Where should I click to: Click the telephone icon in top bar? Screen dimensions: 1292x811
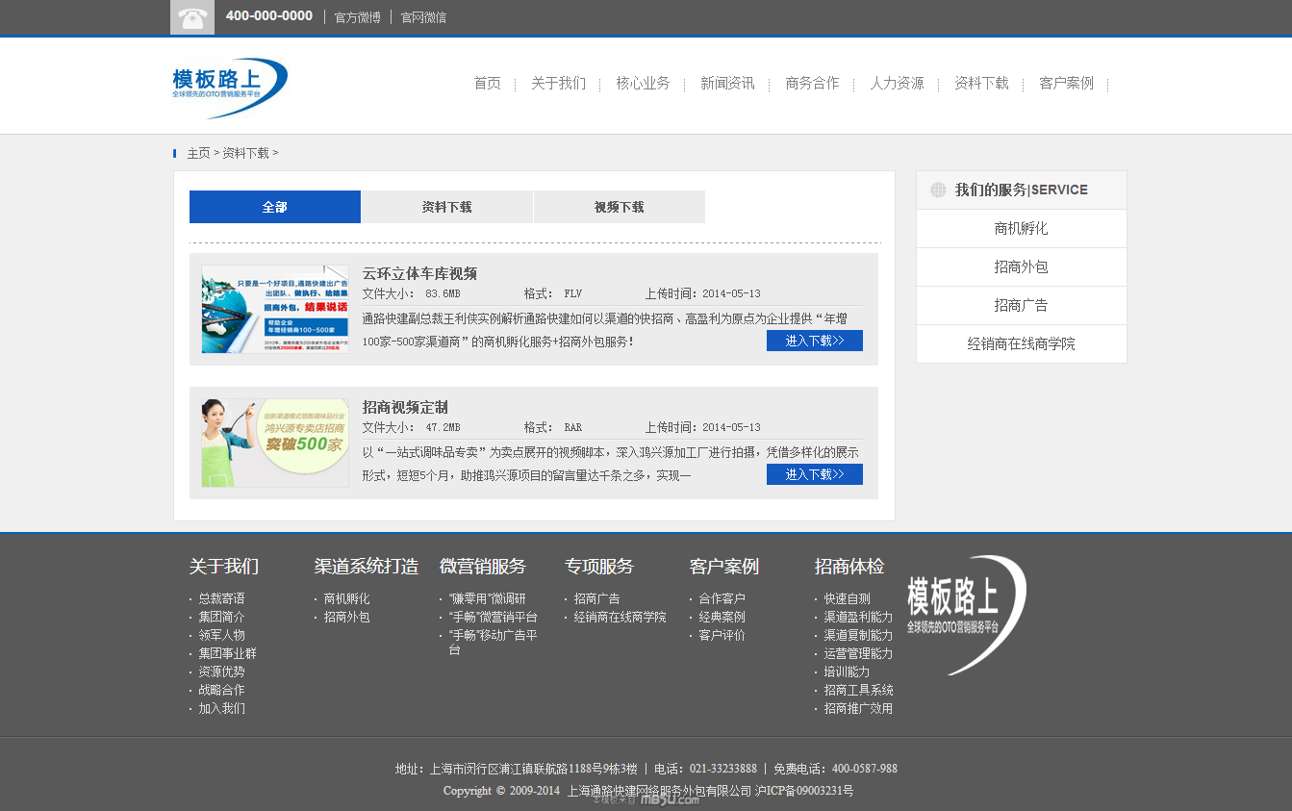(192, 17)
